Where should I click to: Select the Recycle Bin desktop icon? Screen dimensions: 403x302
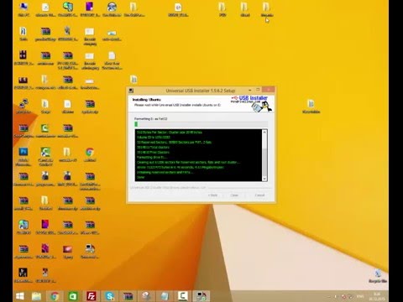(378, 276)
